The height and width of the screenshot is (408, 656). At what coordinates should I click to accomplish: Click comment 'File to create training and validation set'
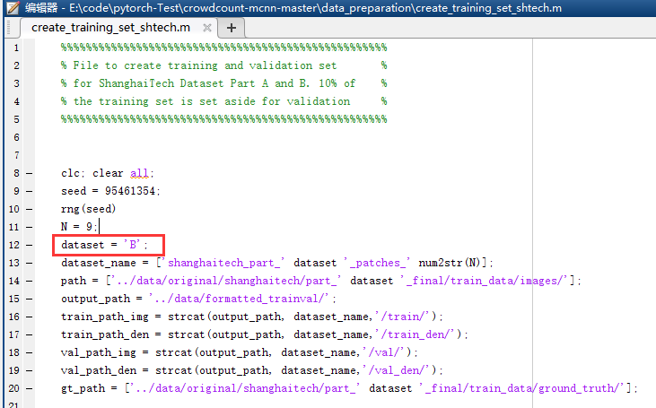click(x=205, y=65)
